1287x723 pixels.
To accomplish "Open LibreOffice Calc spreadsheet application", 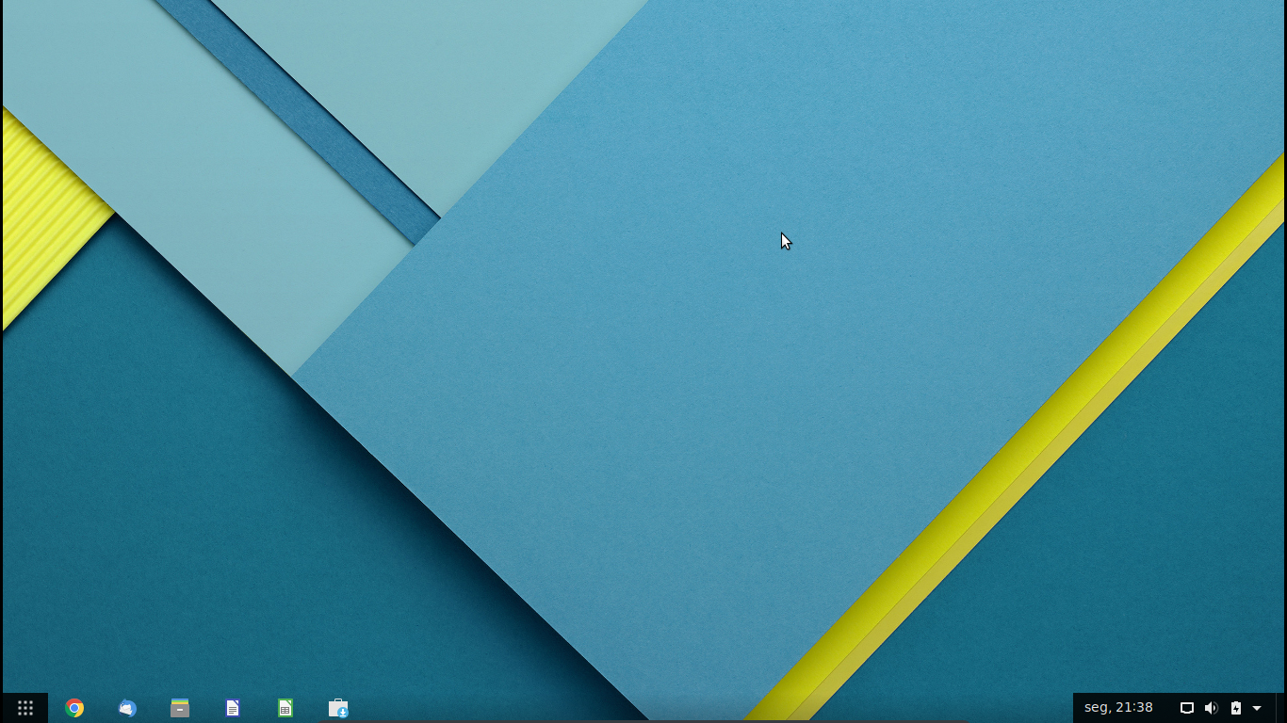I will [x=285, y=707].
